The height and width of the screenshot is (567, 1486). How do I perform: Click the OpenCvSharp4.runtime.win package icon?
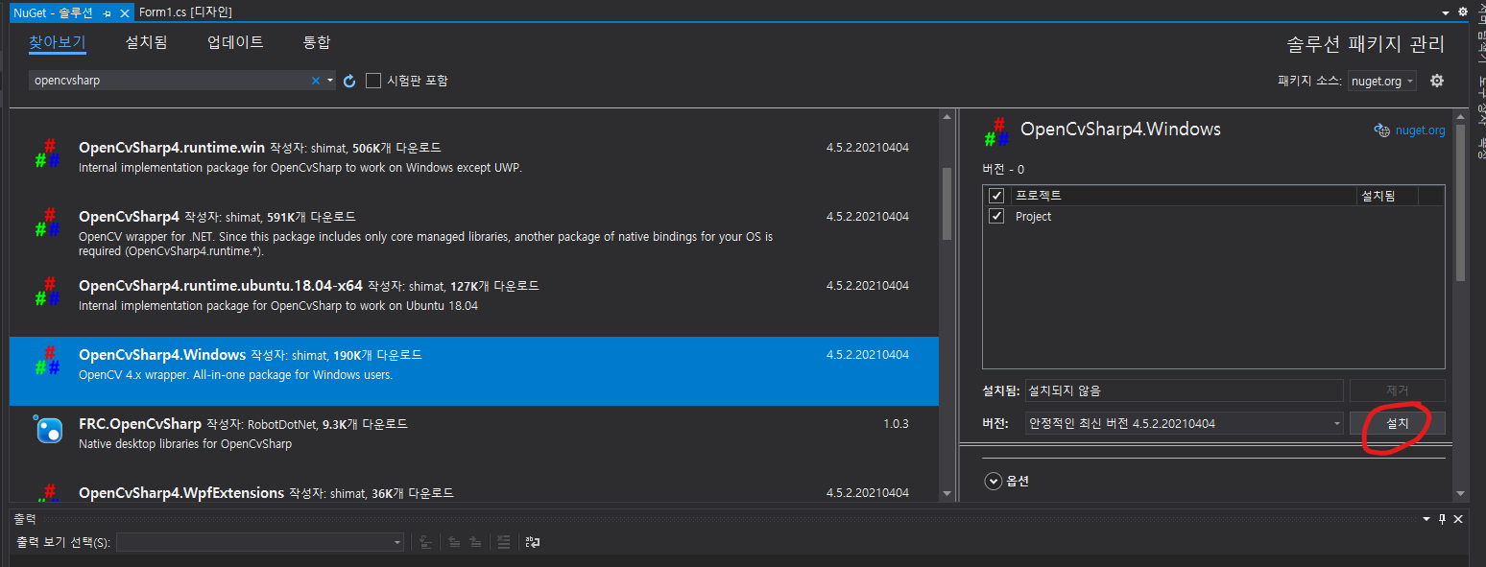tap(47, 154)
